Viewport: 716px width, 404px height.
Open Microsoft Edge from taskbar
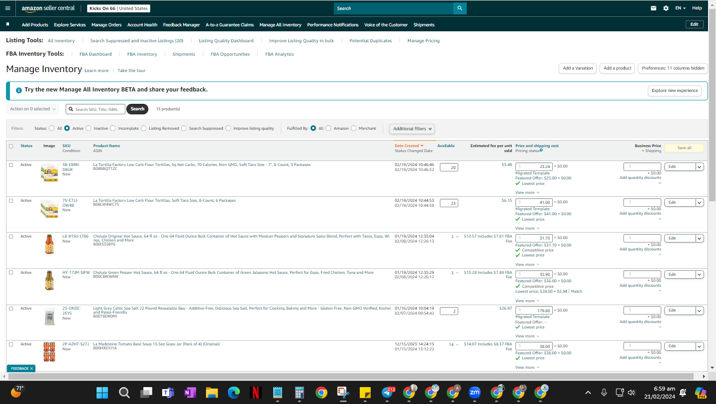(234, 393)
